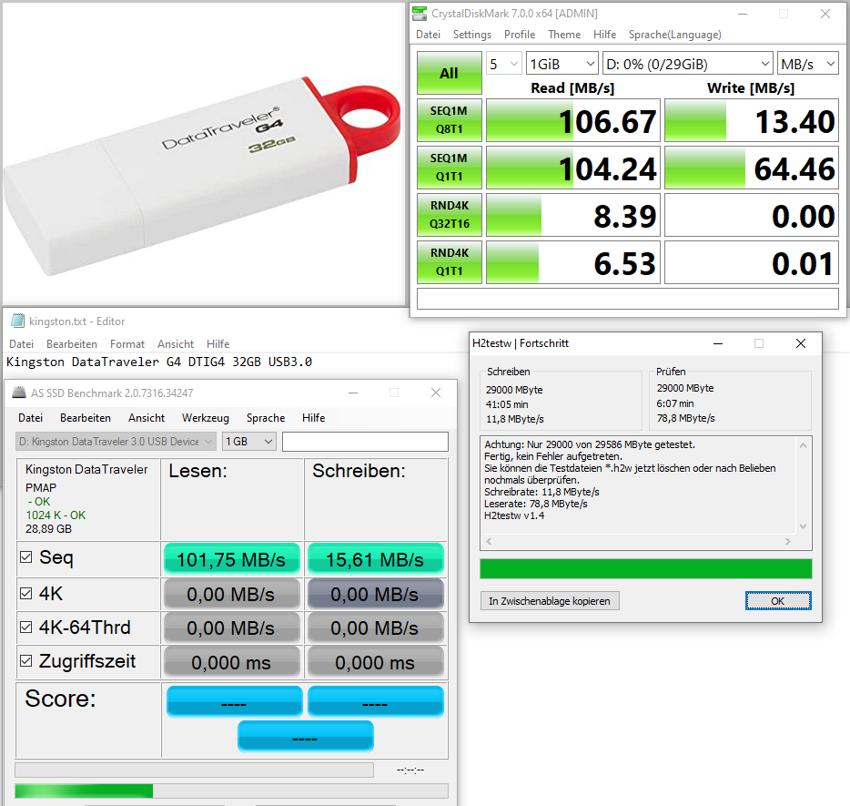Run the RND4K Q32T16 test

coord(449,214)
